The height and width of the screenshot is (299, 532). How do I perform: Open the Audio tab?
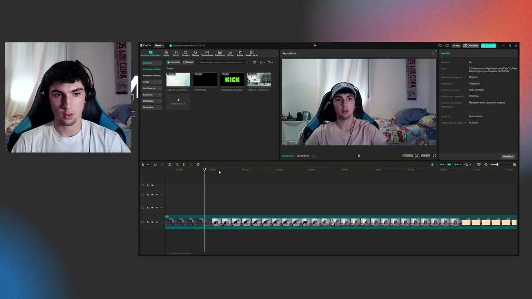pos(166,53)
